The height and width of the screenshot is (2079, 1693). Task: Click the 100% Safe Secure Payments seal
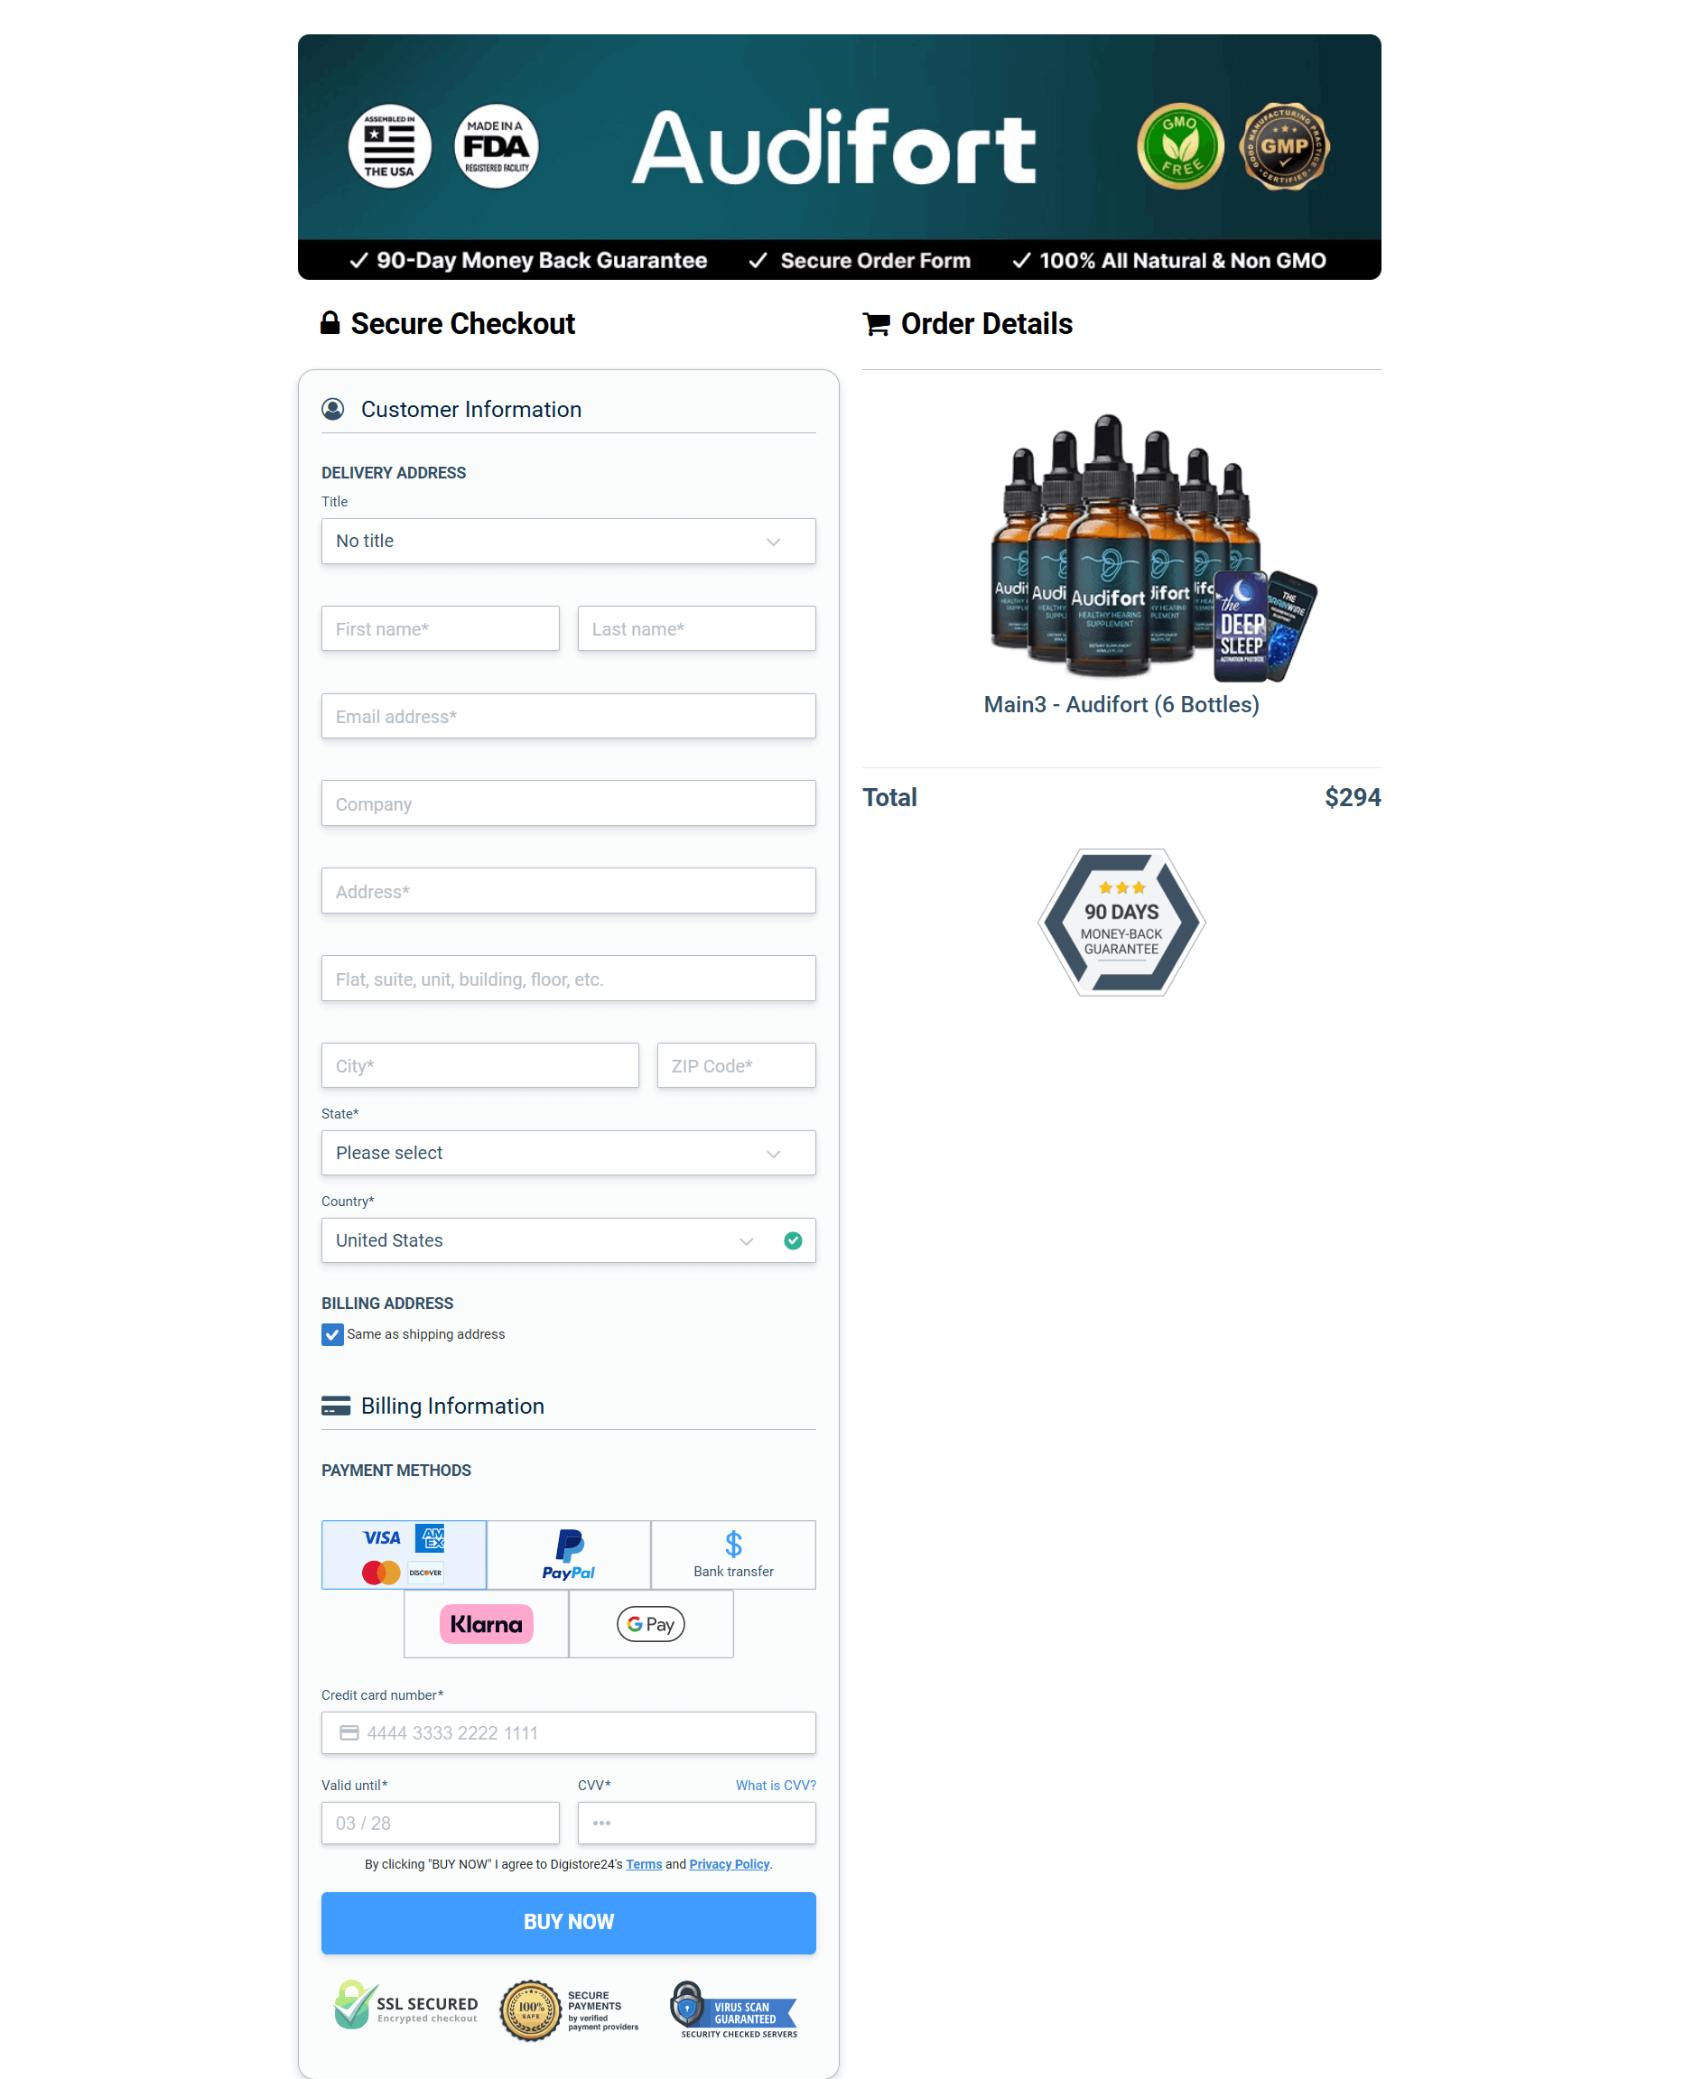pos(532,2009)
